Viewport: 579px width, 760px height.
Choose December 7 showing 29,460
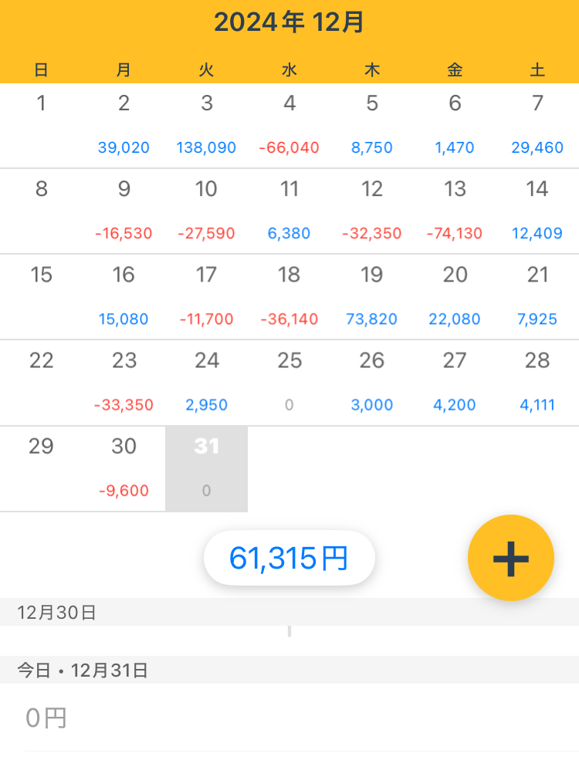tap(537, 126)
